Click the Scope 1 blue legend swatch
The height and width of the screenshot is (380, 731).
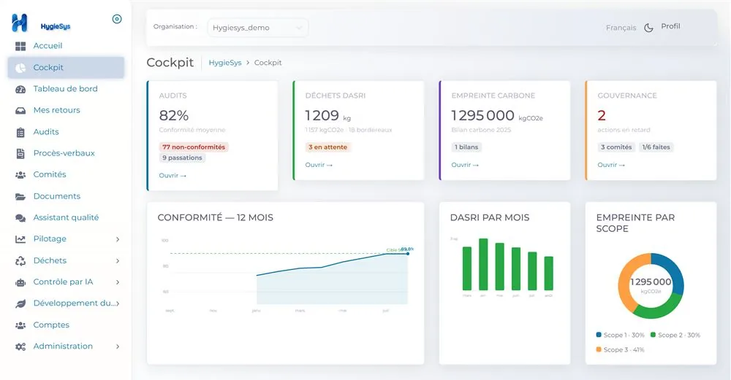[599, 335]
